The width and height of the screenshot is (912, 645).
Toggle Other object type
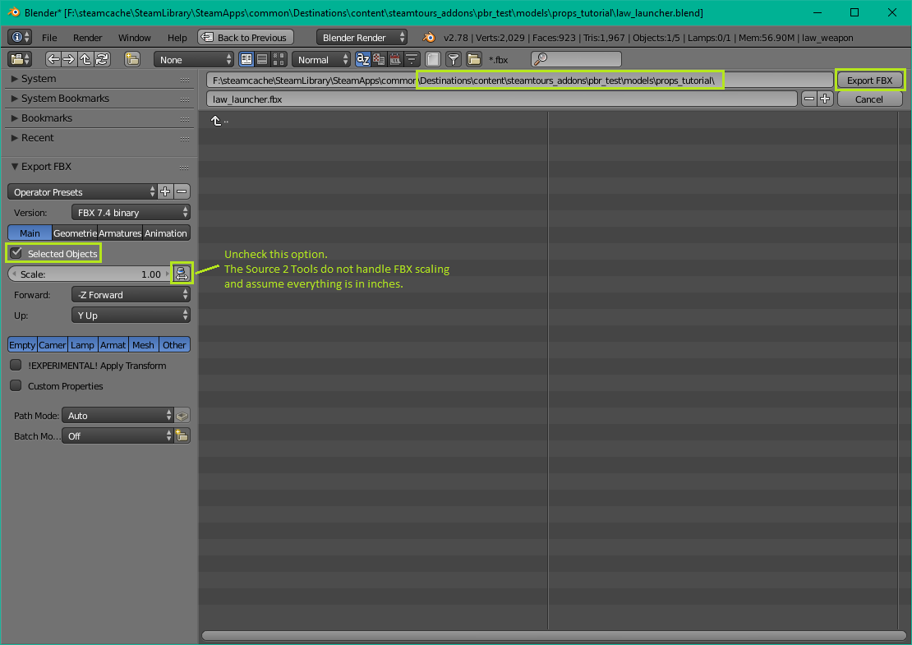tap(174, 345)
